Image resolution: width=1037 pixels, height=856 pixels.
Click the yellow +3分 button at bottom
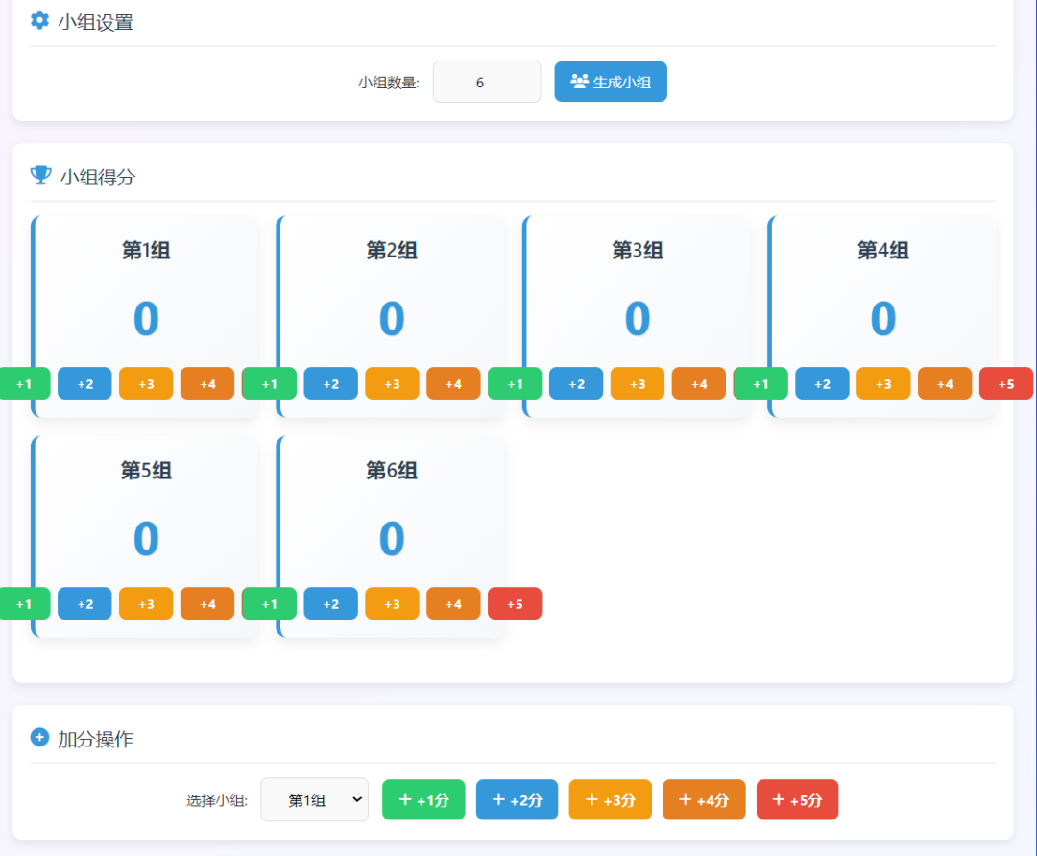610,799
